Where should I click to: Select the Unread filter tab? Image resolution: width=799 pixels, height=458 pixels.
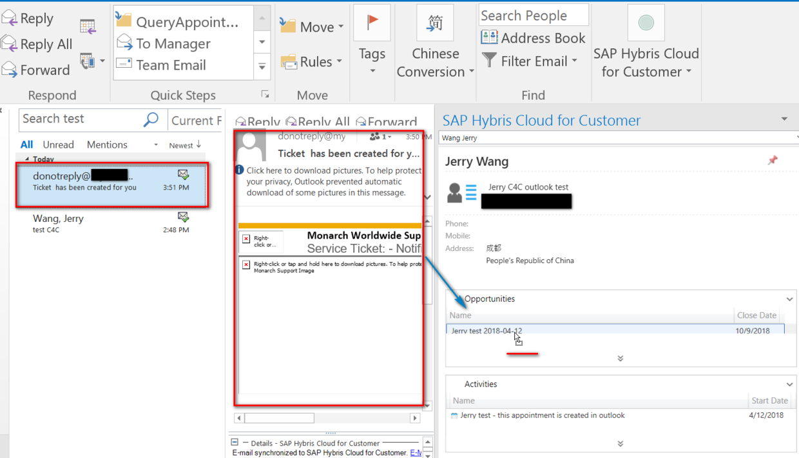58,144
